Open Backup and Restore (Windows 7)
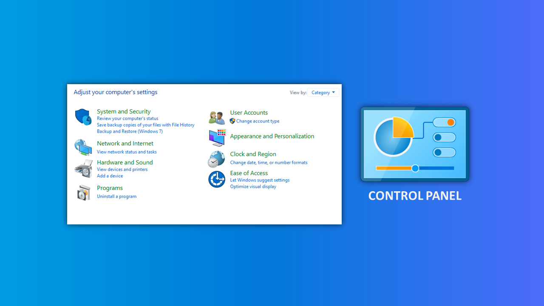This screenshot has width=544, height=306. [x=130, y=131]
